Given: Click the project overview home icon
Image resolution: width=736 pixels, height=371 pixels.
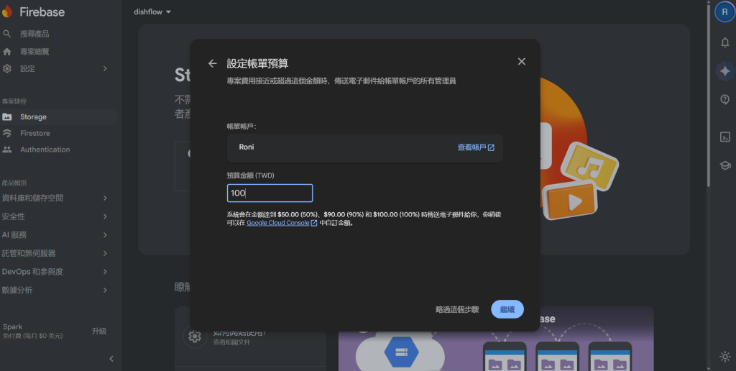Looking at the screenshot, I should [x=7, y=52].
